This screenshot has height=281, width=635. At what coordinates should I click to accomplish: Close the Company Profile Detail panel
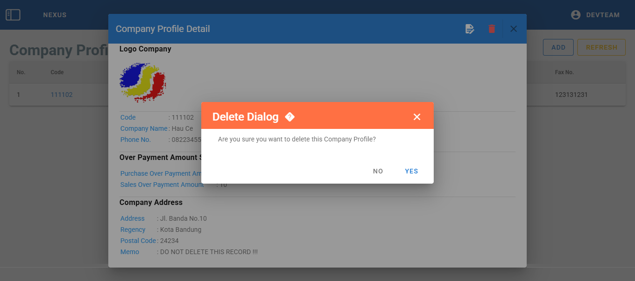coord(514,29)
